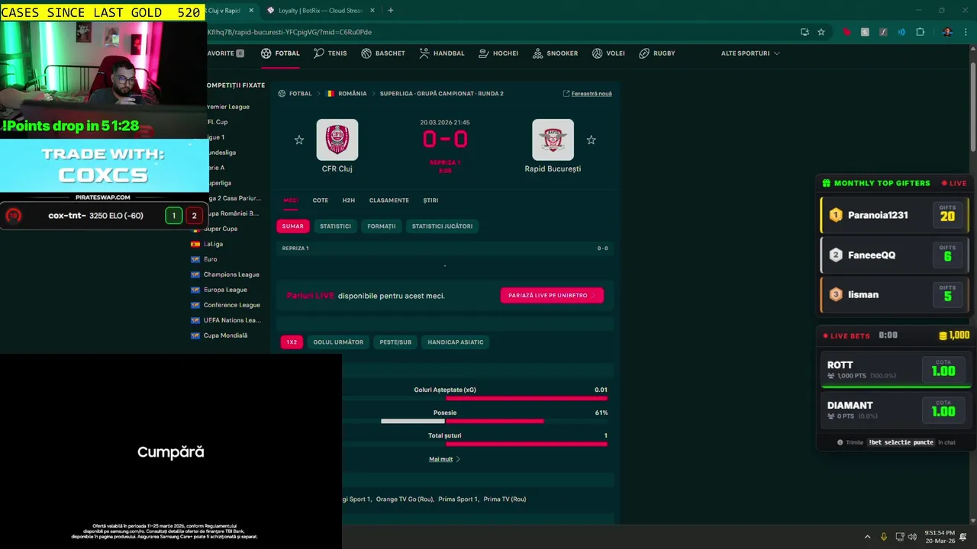Switch to the Știri tab

pyautogui.click(x=430, y=201)
